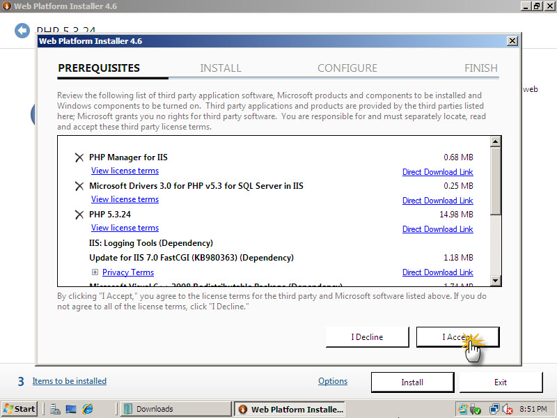Remove PHP 5.3.24 via its X icon
This screenshot has width=557, height=418.
(79, 215)
